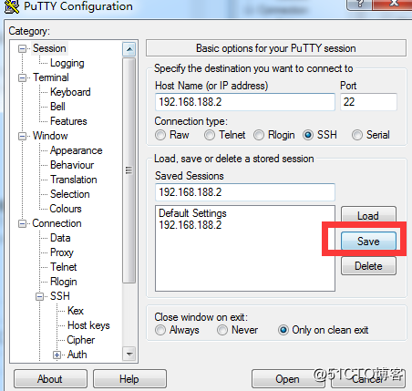The image size is (412, 391).
Task: Open the Appearance settings
Action: click(x=77, y=150)
